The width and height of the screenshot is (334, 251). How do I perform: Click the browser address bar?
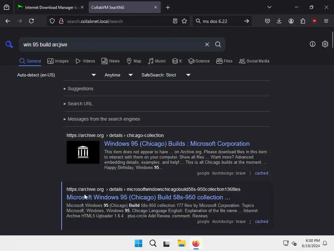[118, 21]
